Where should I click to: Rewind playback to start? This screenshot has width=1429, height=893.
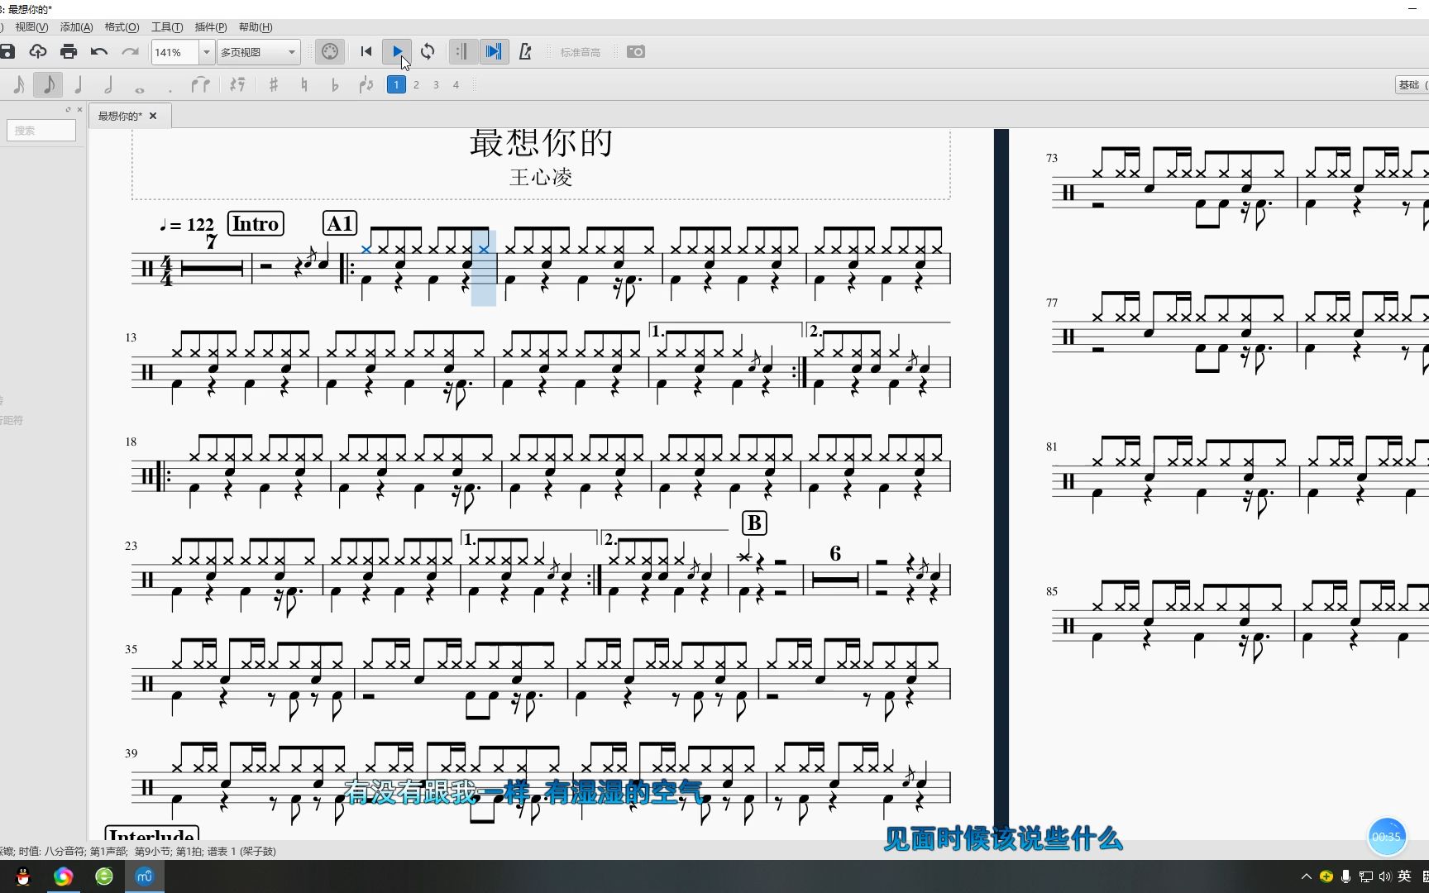coord(366,51)
